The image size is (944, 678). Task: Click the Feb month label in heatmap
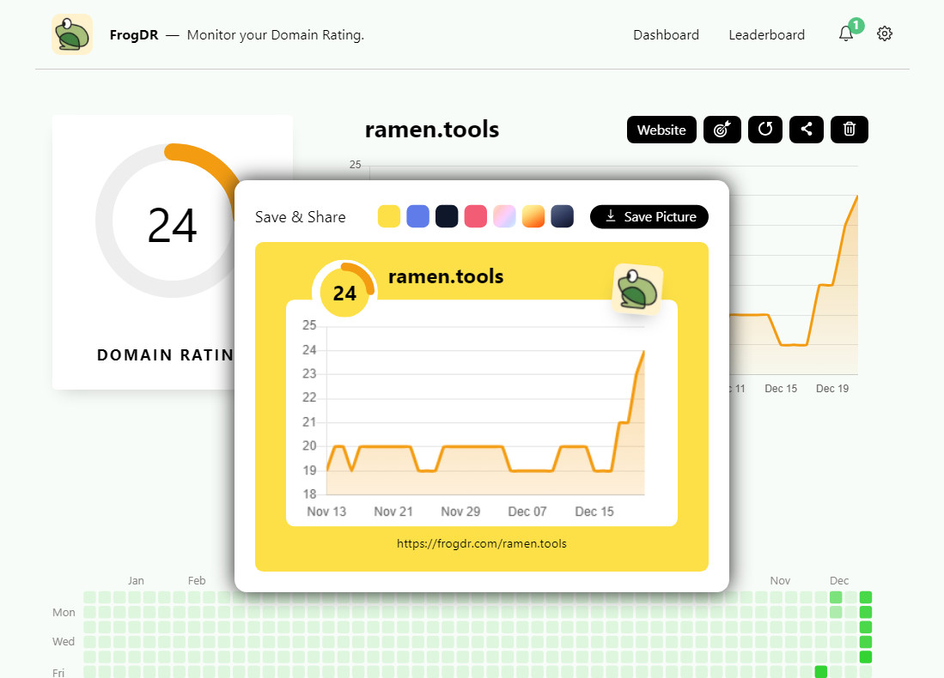tap(197, 580)
